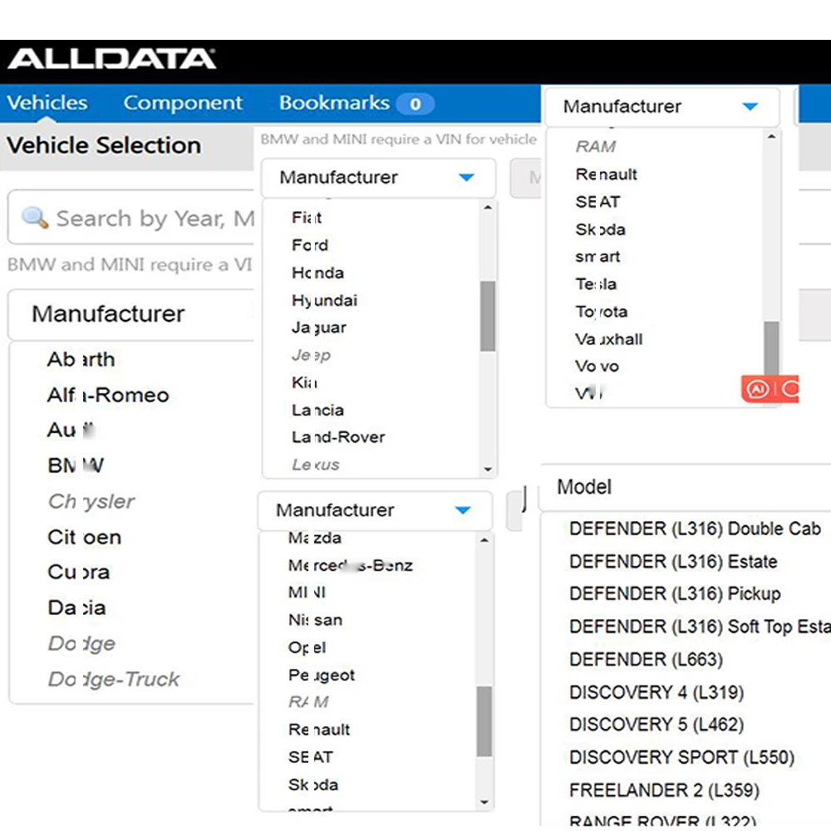
Task: Select DISCOVERY SPORT (L550) model
Action: click(x=681, y=758)
